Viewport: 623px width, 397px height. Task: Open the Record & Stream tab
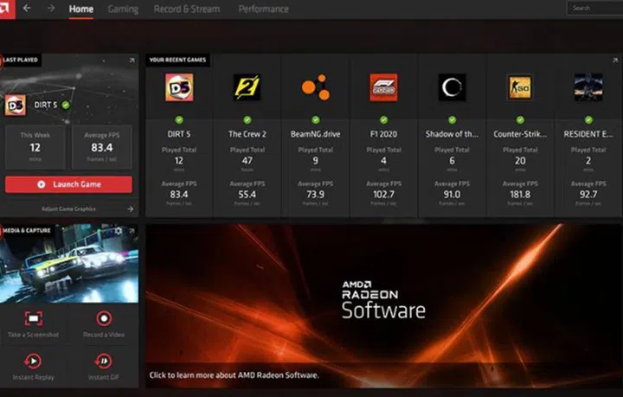[x=186, y=9]
